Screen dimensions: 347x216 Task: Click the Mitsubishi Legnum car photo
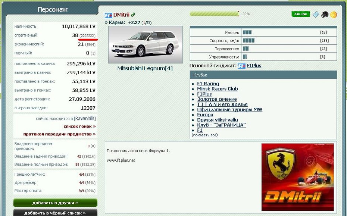[146, 45]
